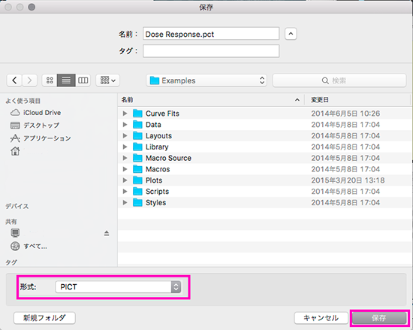
Task: Go back with the left arrow button
Action: tap(14, 80)
